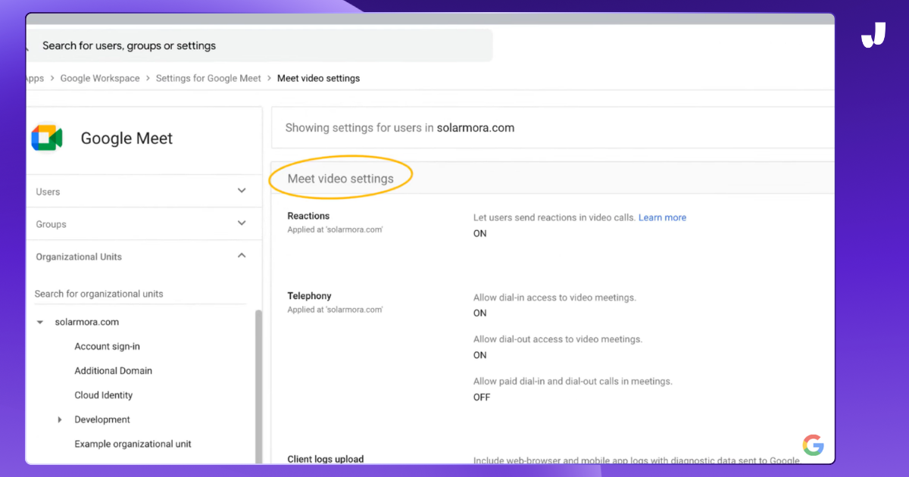The height and width of the screenshot is (477, 909).
Task: Click 'Allow dial-in access to video meetings' text
Action: 554,298
